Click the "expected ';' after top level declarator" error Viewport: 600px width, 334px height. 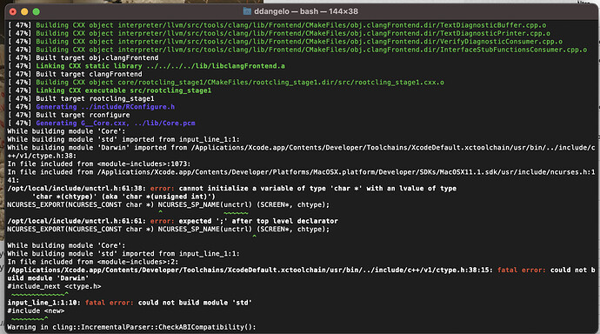click(172, 221)
